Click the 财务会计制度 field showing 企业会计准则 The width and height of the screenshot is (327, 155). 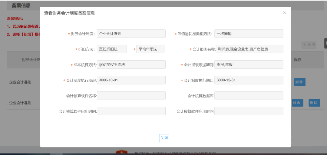pyautogui.click(x=131, y=34)
